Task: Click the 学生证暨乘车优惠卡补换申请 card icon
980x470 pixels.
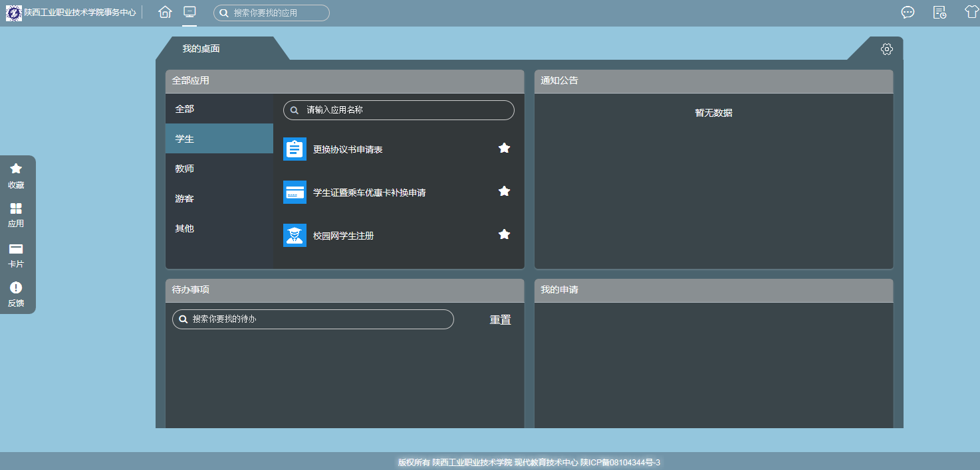Action: click(x=295, y=192)
